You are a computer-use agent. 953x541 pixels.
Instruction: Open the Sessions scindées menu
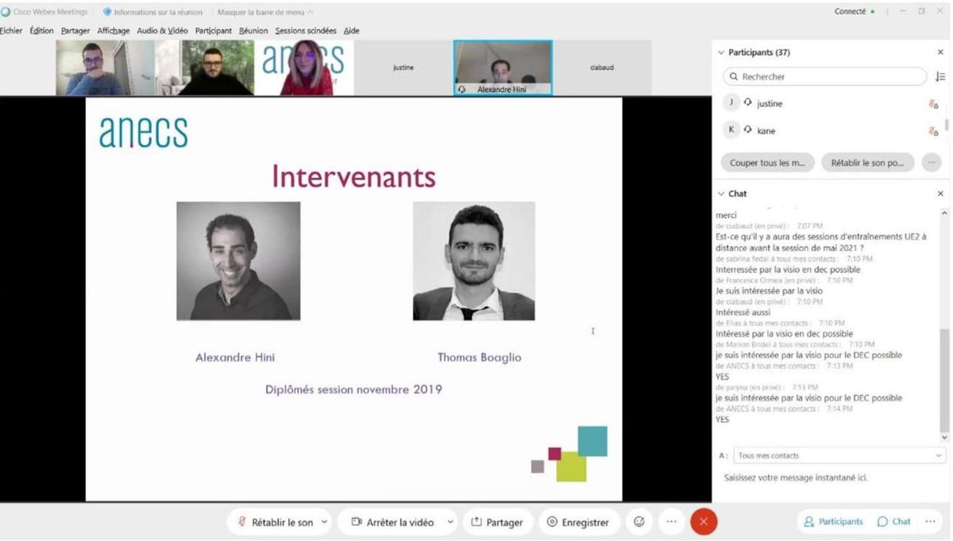(x=306, y=31)
